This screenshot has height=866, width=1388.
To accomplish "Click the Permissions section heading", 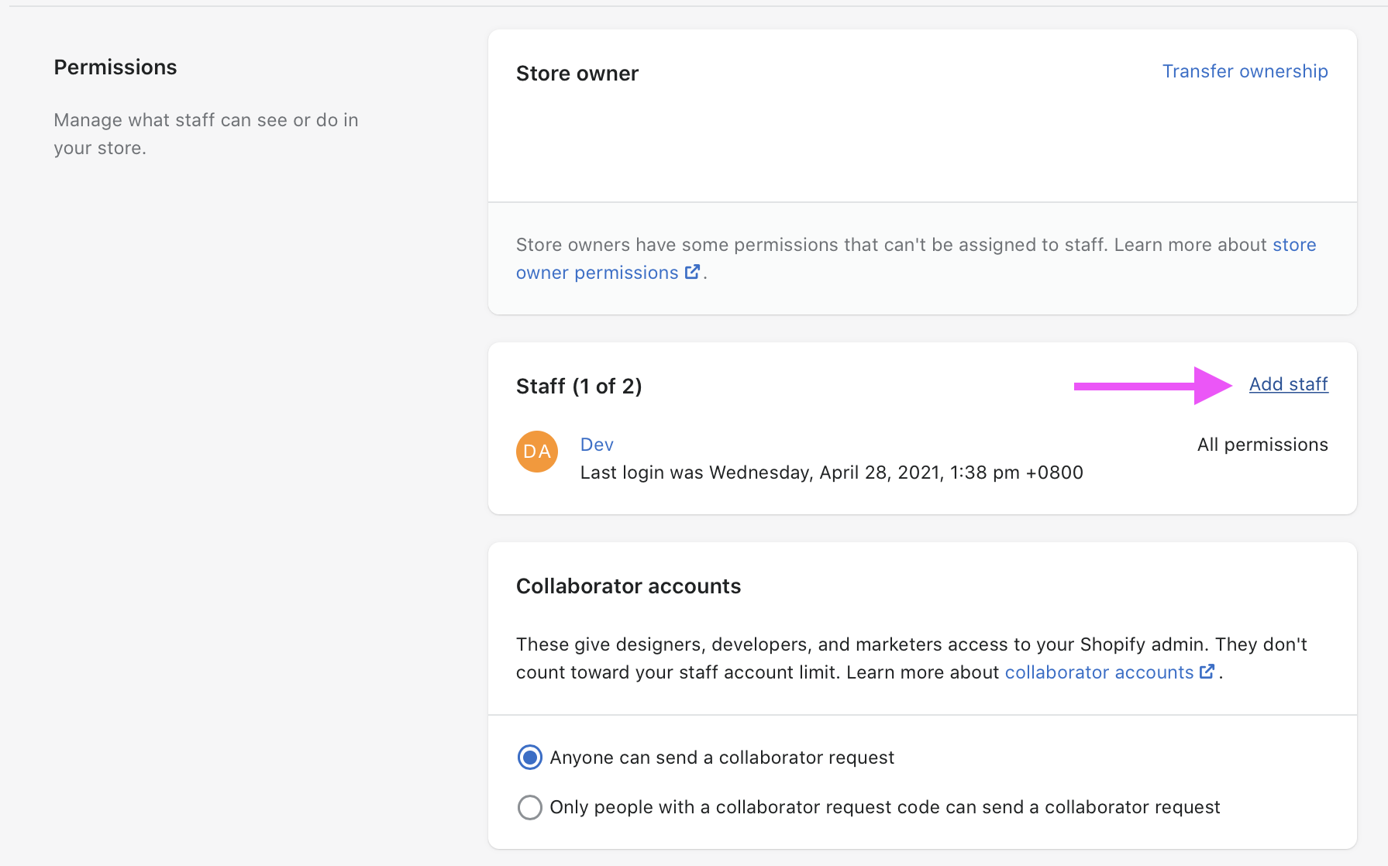I will [x=115, y=67].
